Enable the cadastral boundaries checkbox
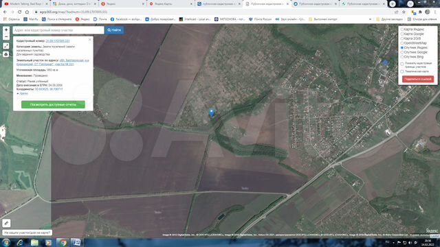Viewport: 440px width, 247px height. (402, 64)
